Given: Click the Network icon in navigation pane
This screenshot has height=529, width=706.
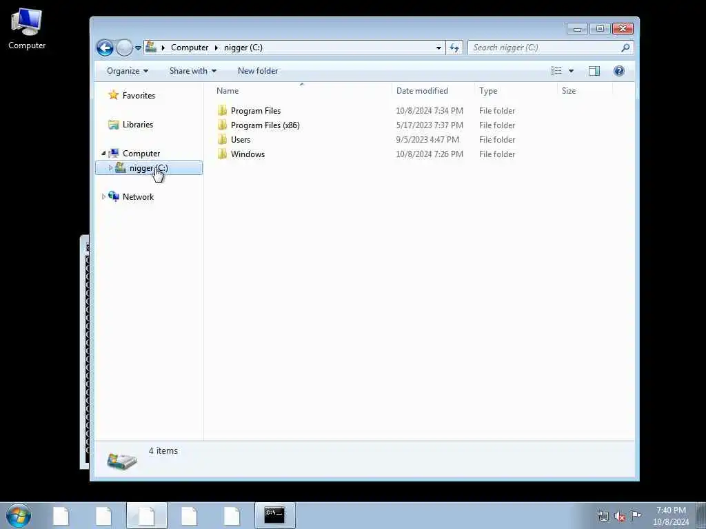Looking at the screenshot, I should pos(114,196).
